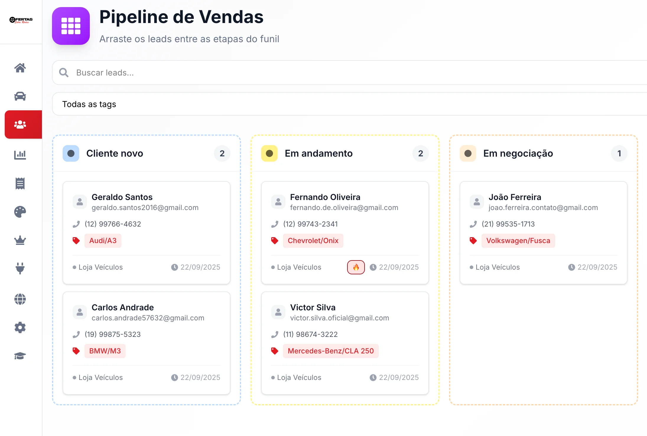Click the Mercedes-Benz/CLA 250 tag
The image size is (647, 436).
click(331, 351)
